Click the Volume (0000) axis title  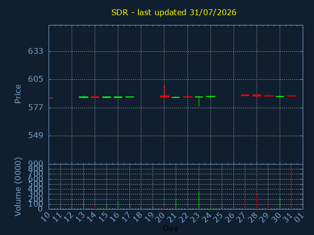(18, 187)
